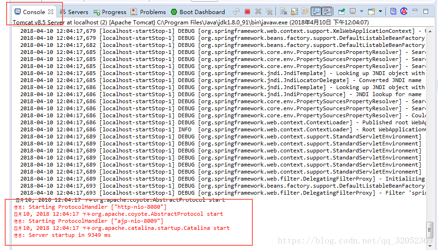The width and height of the screenshot is (438, 250).
Task: Toggle the Scroll Lock padlock icon
Action: tap(294, 11)
